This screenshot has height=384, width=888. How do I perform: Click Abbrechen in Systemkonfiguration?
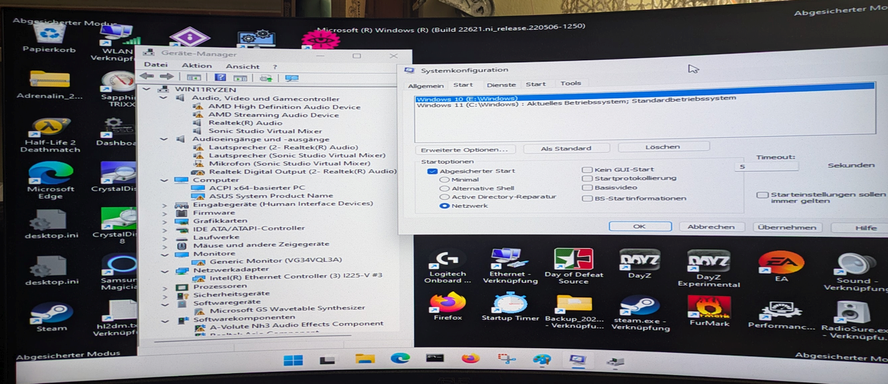(711, 227)
